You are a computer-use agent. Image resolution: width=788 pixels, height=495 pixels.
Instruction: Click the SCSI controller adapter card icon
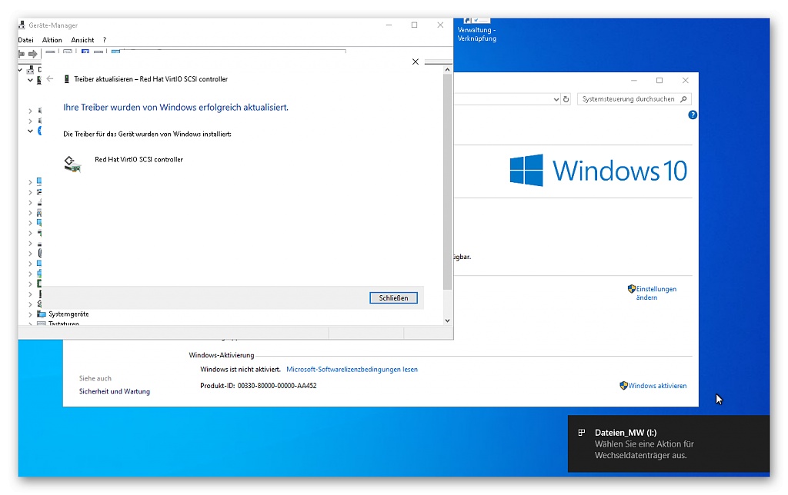pos(72,164)
